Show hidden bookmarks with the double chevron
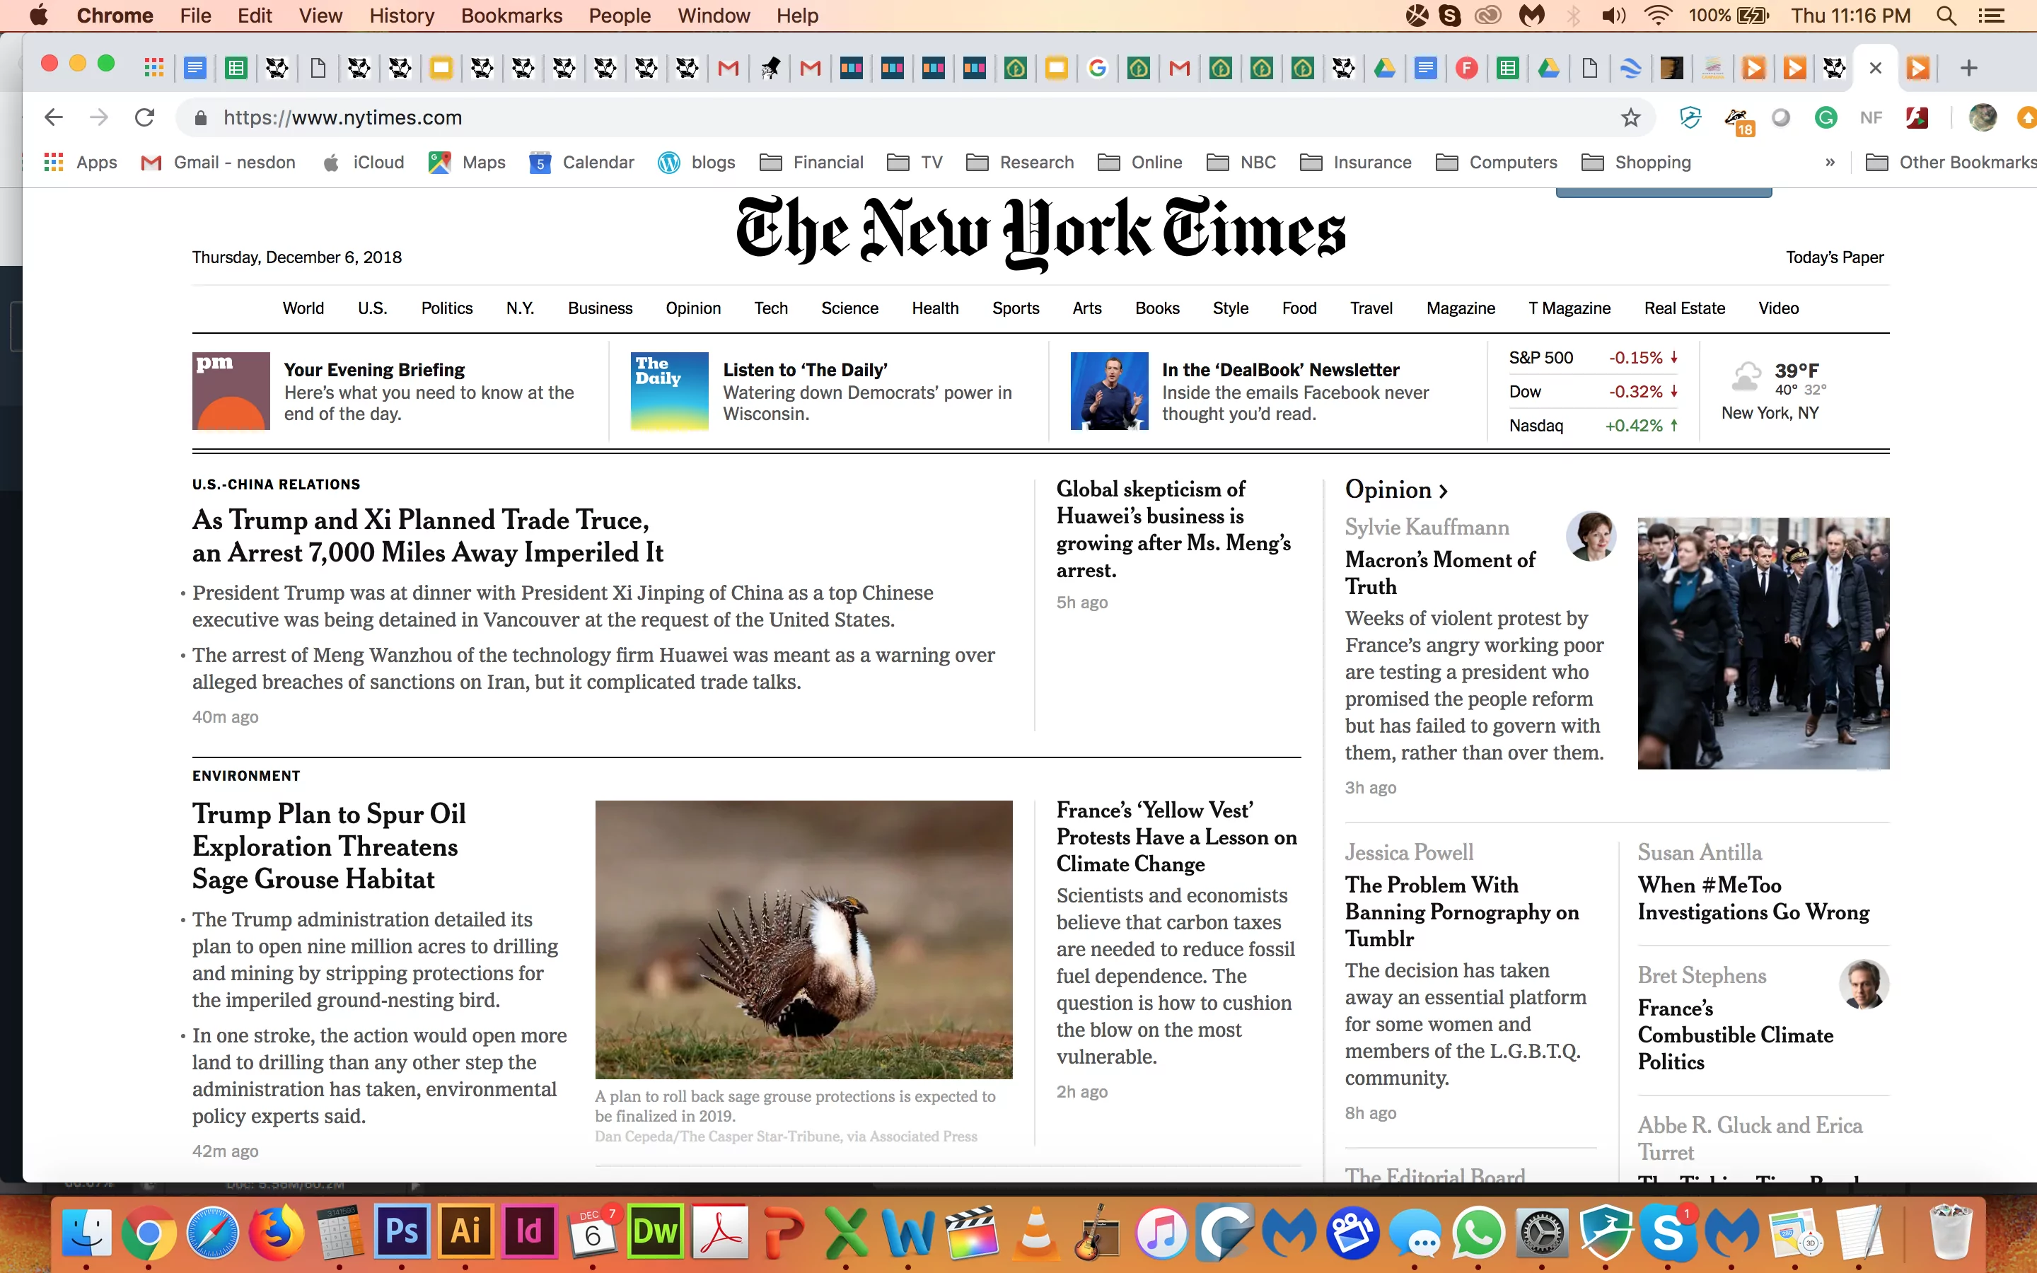 click(1830, 163)
